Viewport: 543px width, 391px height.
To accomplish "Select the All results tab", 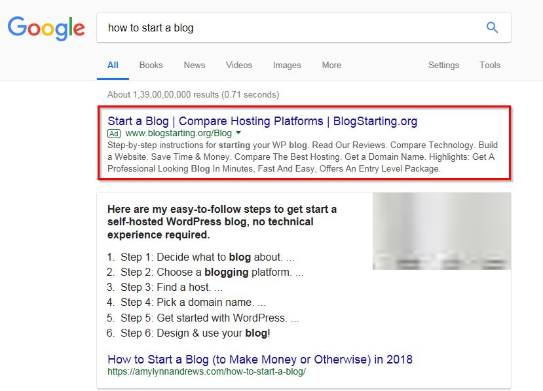I will 113,65.
